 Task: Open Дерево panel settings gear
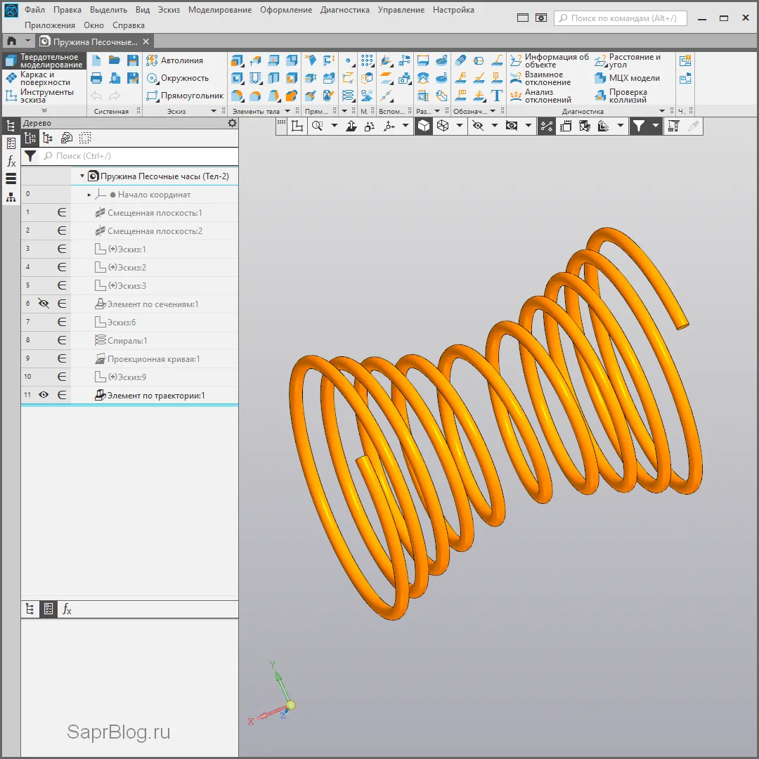point(232,123)
